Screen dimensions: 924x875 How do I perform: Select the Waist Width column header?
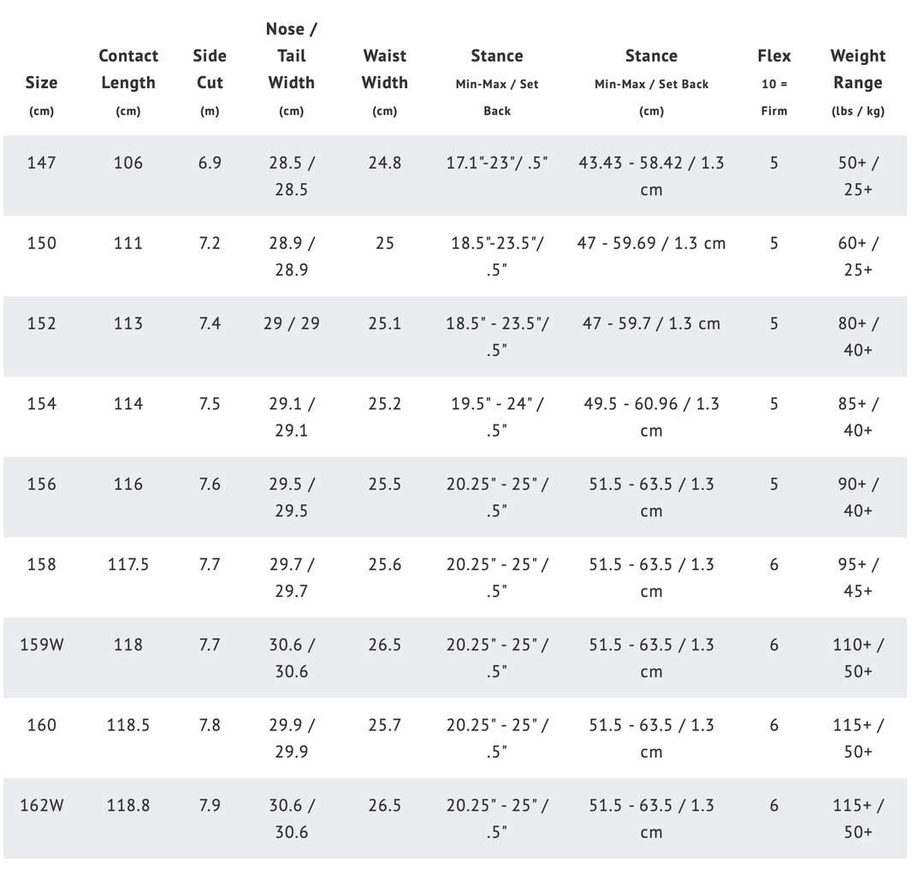(384, 69)
